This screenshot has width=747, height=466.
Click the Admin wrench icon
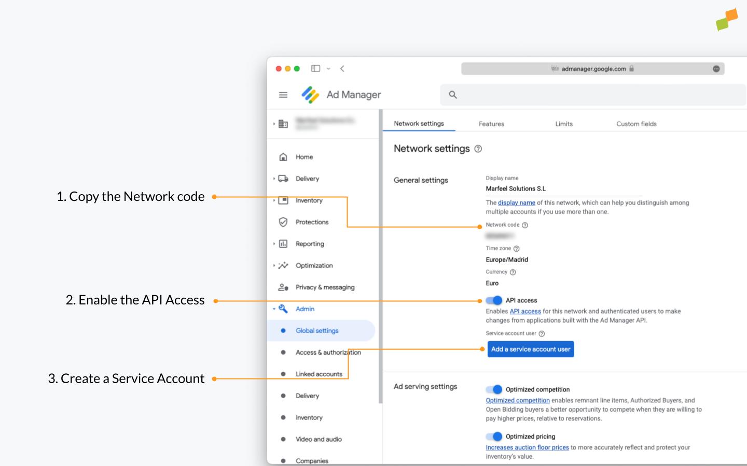tap(283, 308)
